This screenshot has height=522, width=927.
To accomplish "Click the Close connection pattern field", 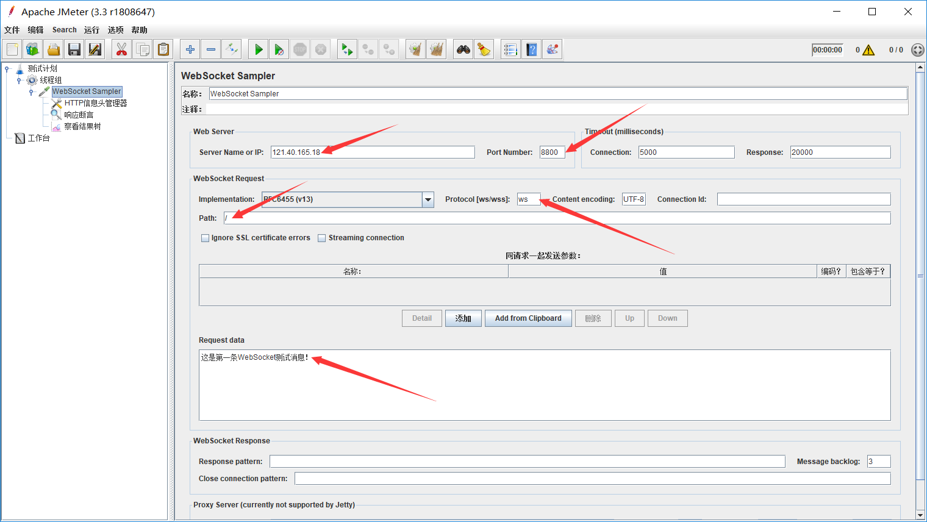I will click(593, 479).
